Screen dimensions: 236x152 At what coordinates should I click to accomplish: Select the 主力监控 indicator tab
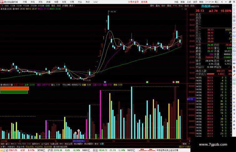tap(45, 144)
